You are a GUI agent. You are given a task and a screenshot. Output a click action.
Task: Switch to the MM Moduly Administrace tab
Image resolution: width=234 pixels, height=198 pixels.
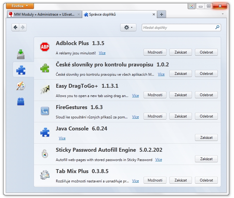tap(44, 14)
